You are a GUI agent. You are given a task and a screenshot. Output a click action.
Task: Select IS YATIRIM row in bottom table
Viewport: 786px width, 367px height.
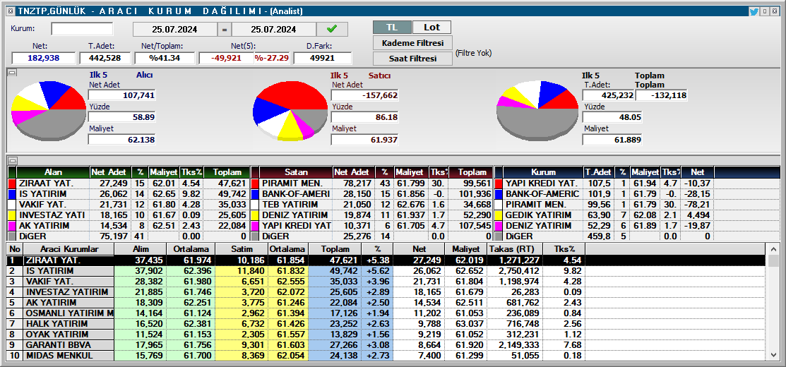[x=386, y=271]
